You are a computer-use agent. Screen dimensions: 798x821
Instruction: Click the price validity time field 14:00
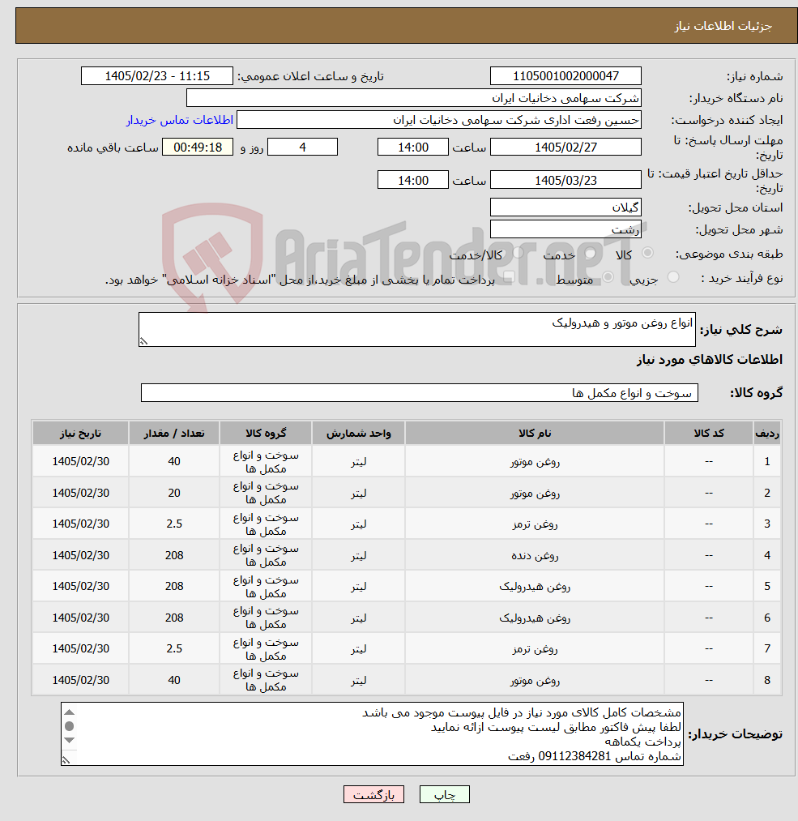tap(413, 180)
